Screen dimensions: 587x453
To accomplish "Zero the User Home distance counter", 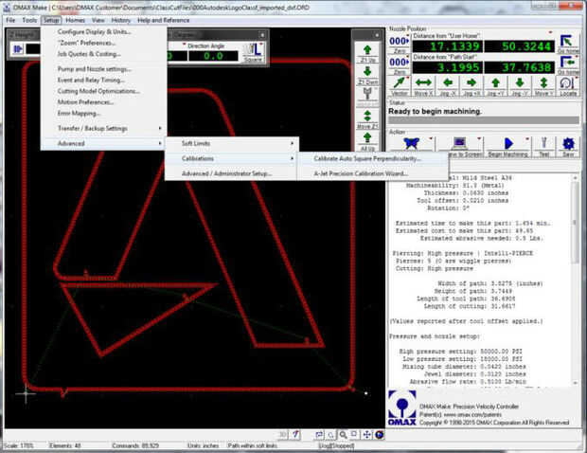I will 400,45.
